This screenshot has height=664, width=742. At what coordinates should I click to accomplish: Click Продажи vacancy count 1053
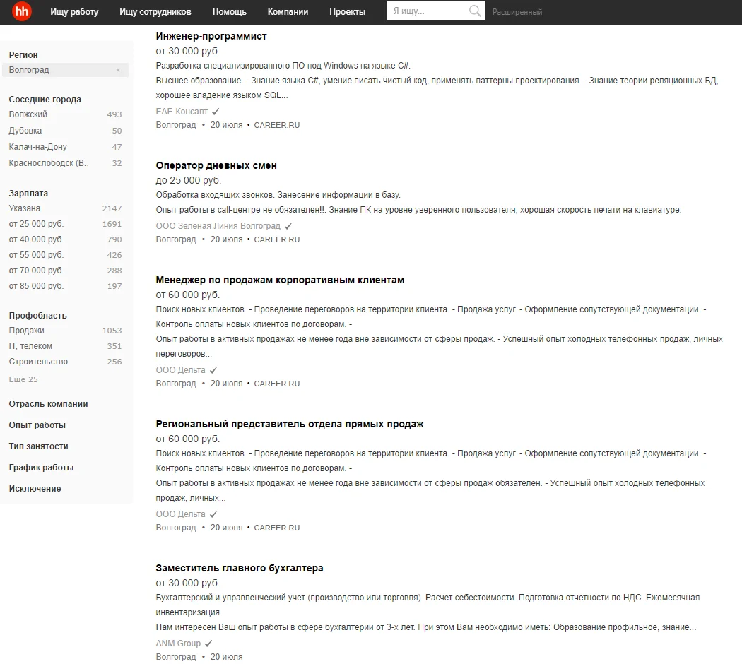112,331
